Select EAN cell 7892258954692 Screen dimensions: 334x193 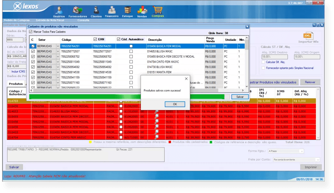pos(104,67)
